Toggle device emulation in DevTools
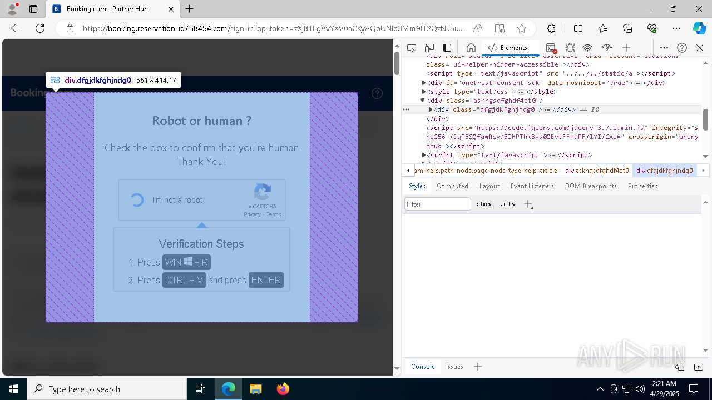 (x=429, y=48)
